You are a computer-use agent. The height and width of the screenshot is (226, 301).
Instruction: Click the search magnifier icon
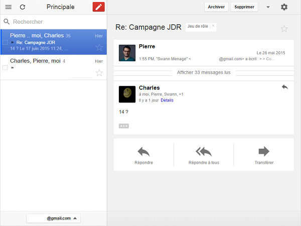pyautogui.click(x=7, y=22)
